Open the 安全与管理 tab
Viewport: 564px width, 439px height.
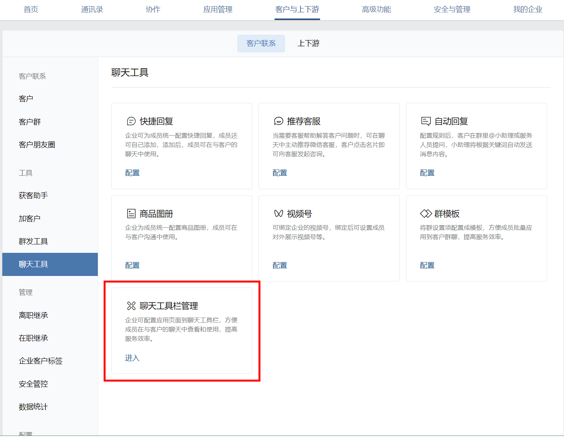[x=452, y=10]
